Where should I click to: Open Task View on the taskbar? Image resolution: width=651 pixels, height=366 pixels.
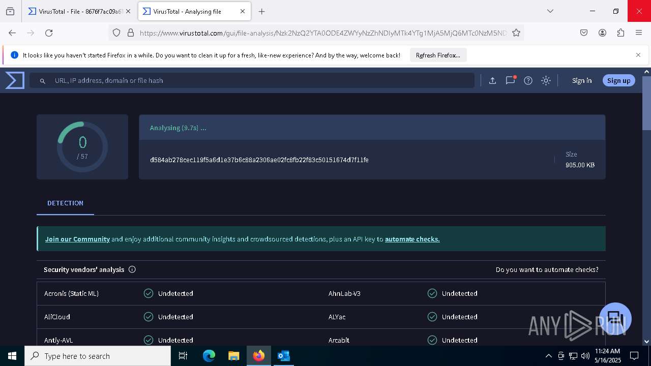[x=183, y=356]
